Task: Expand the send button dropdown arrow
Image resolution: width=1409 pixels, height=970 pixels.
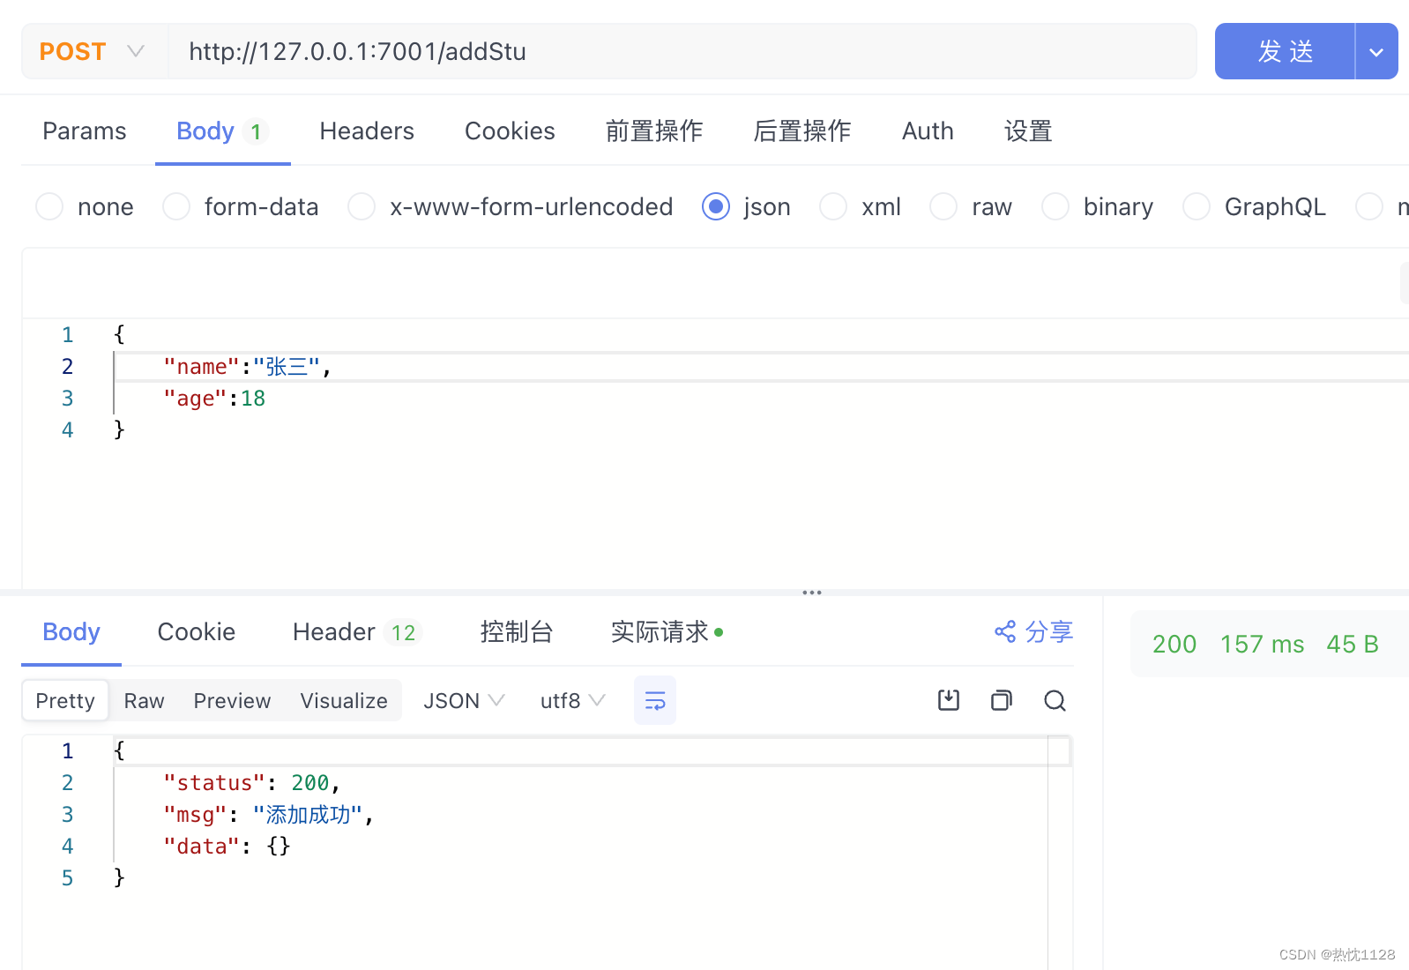Action: point(1376,51)
